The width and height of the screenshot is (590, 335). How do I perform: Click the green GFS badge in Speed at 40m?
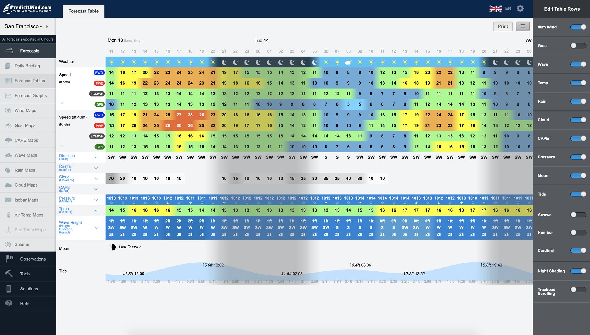(99, 147)
